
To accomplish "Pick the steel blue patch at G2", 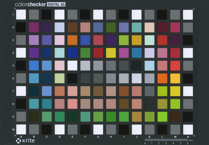I will [x=98, y=27].
